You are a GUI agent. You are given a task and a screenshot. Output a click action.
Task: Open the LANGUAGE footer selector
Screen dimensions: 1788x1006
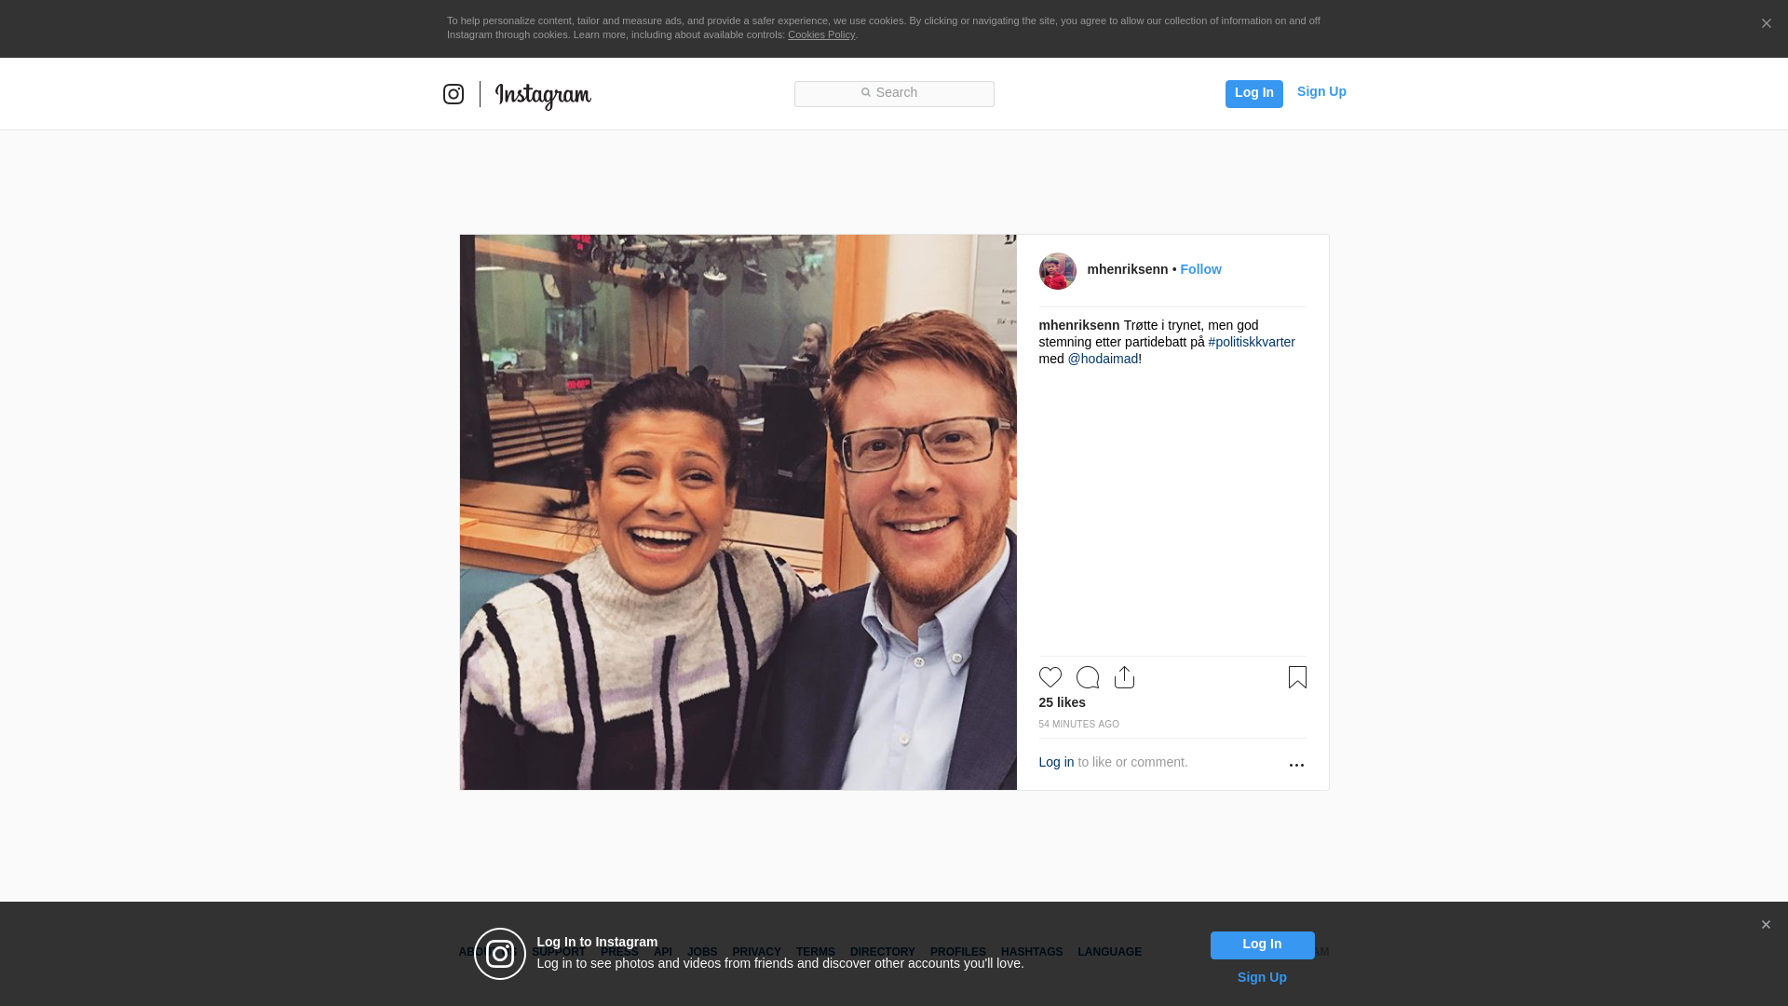[1109, 952]
